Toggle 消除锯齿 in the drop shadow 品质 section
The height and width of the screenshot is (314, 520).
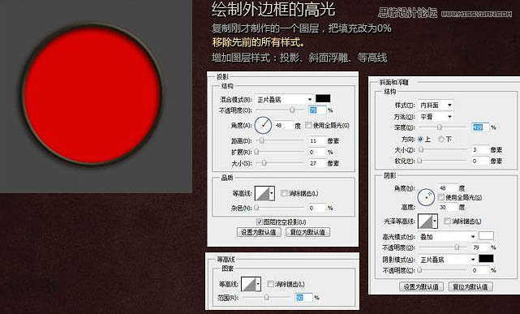[x=284, y=193]
